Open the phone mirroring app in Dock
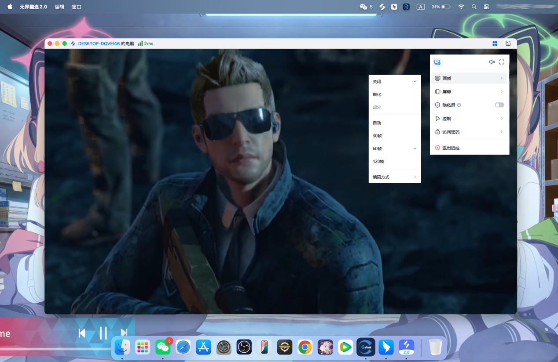The height and width of the screenshot is (362, 558). tap(264, 347)
